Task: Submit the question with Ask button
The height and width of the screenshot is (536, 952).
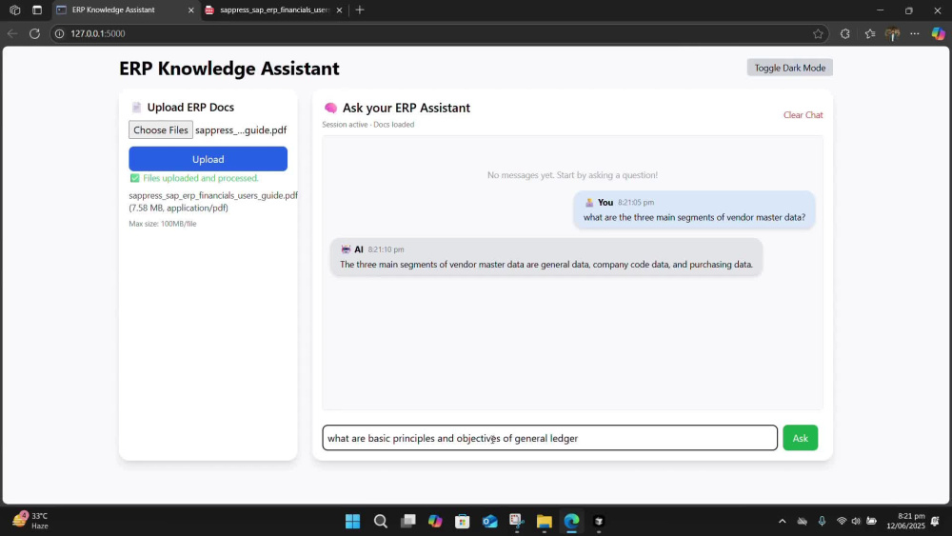Action: click(801, 438)
